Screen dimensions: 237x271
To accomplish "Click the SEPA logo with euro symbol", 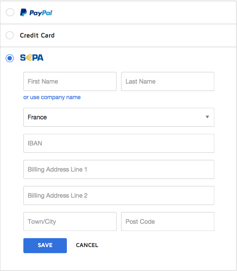I will [31, 58].
